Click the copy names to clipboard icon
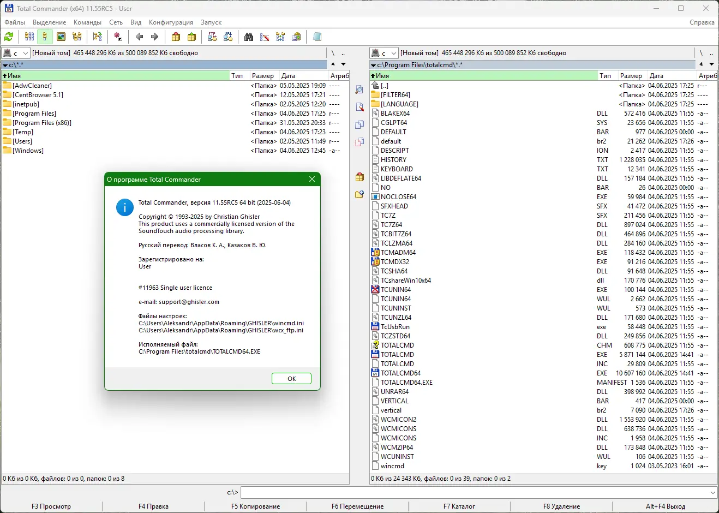The height and width of the screenshot is (513, 719). [296, 37]
